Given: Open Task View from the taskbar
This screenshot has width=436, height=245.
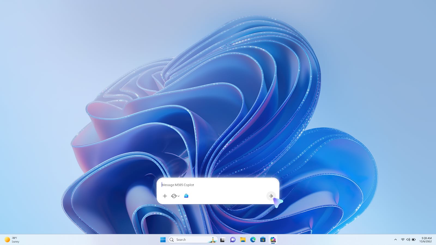Looking at the screenshot, I should (x=222, y=240).
